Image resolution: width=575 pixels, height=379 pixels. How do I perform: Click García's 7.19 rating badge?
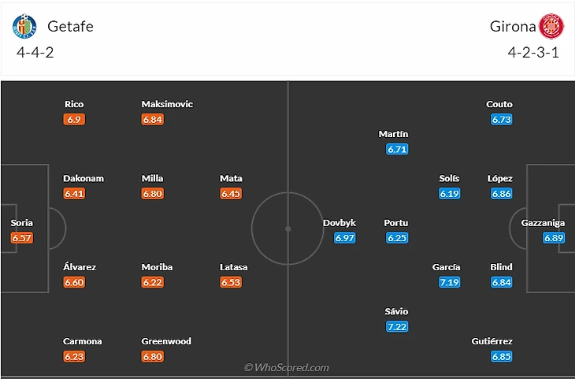(x=449, y=282)
